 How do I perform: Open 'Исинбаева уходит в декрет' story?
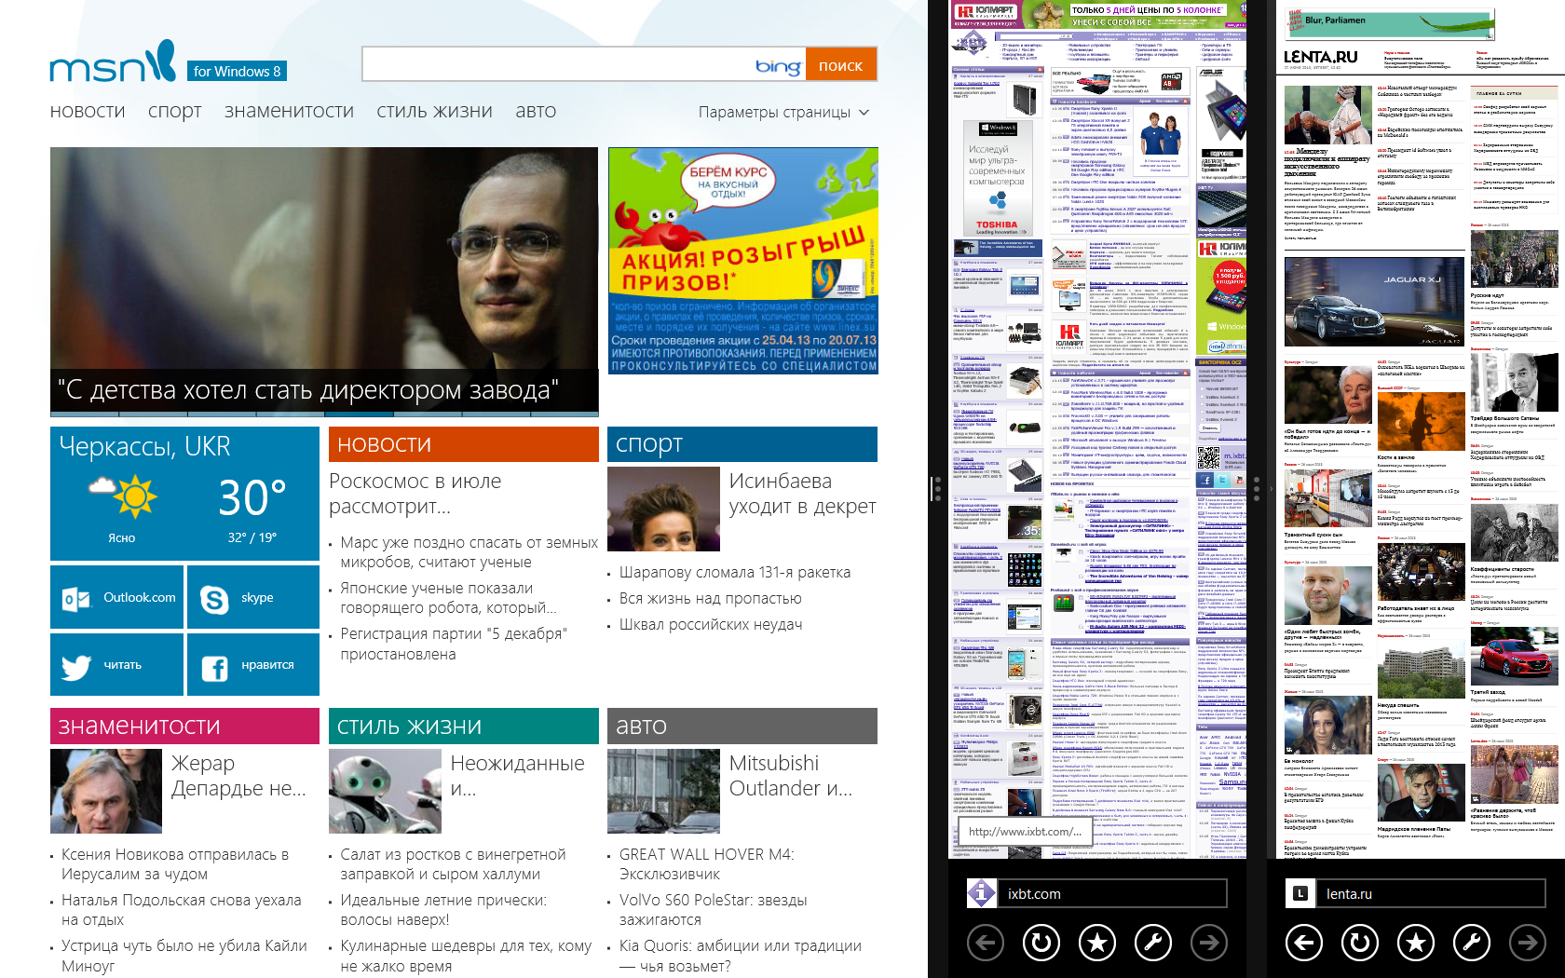point(802,494)
